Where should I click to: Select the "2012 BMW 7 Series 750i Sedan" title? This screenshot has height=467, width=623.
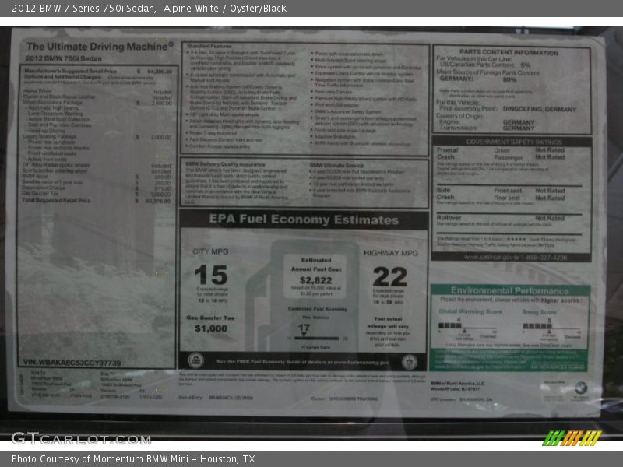click(83, 9)
